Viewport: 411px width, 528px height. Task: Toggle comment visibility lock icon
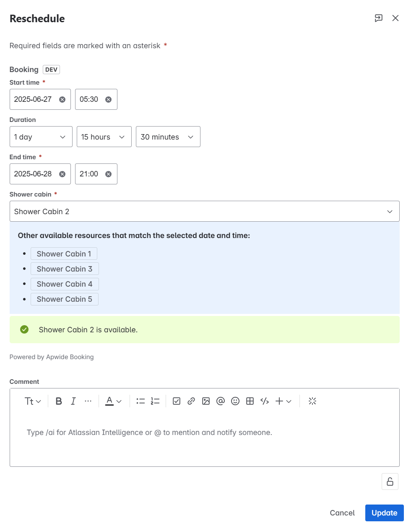[x=390, y=481]
